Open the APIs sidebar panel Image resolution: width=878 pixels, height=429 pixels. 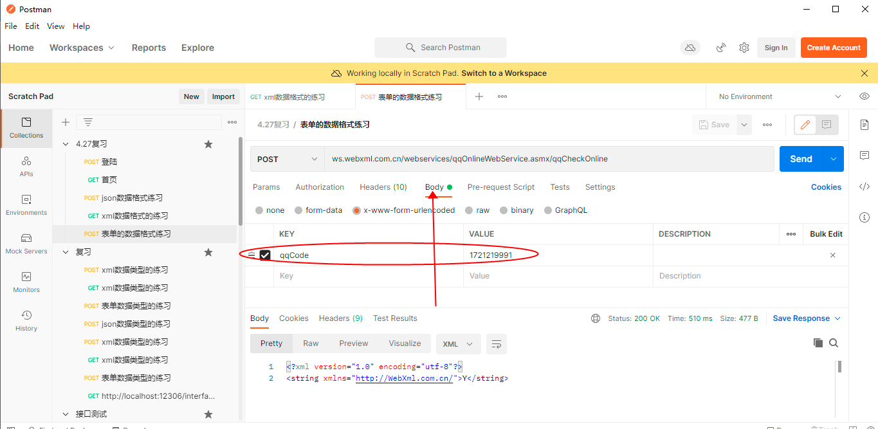(26, 167)
